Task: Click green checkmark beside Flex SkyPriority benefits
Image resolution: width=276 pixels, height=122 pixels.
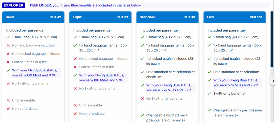Action: click(x=209, y=94)
